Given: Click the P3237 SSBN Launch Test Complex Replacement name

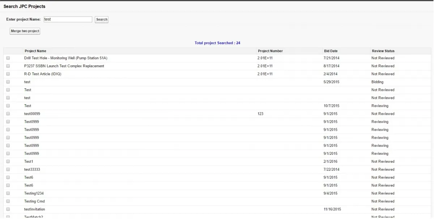Looking at the screenshot, I should 64,66.
